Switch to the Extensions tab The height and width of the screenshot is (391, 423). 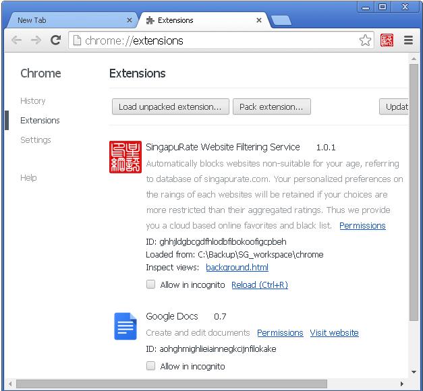(204, 20)
